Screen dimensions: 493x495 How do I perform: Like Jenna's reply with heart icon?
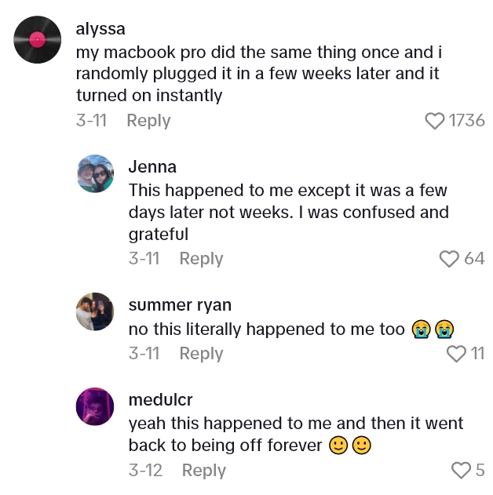click(449, 259)
